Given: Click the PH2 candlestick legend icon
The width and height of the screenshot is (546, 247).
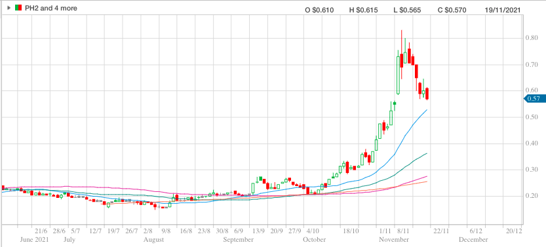Looking at the screenshot, I should point(18,8).
